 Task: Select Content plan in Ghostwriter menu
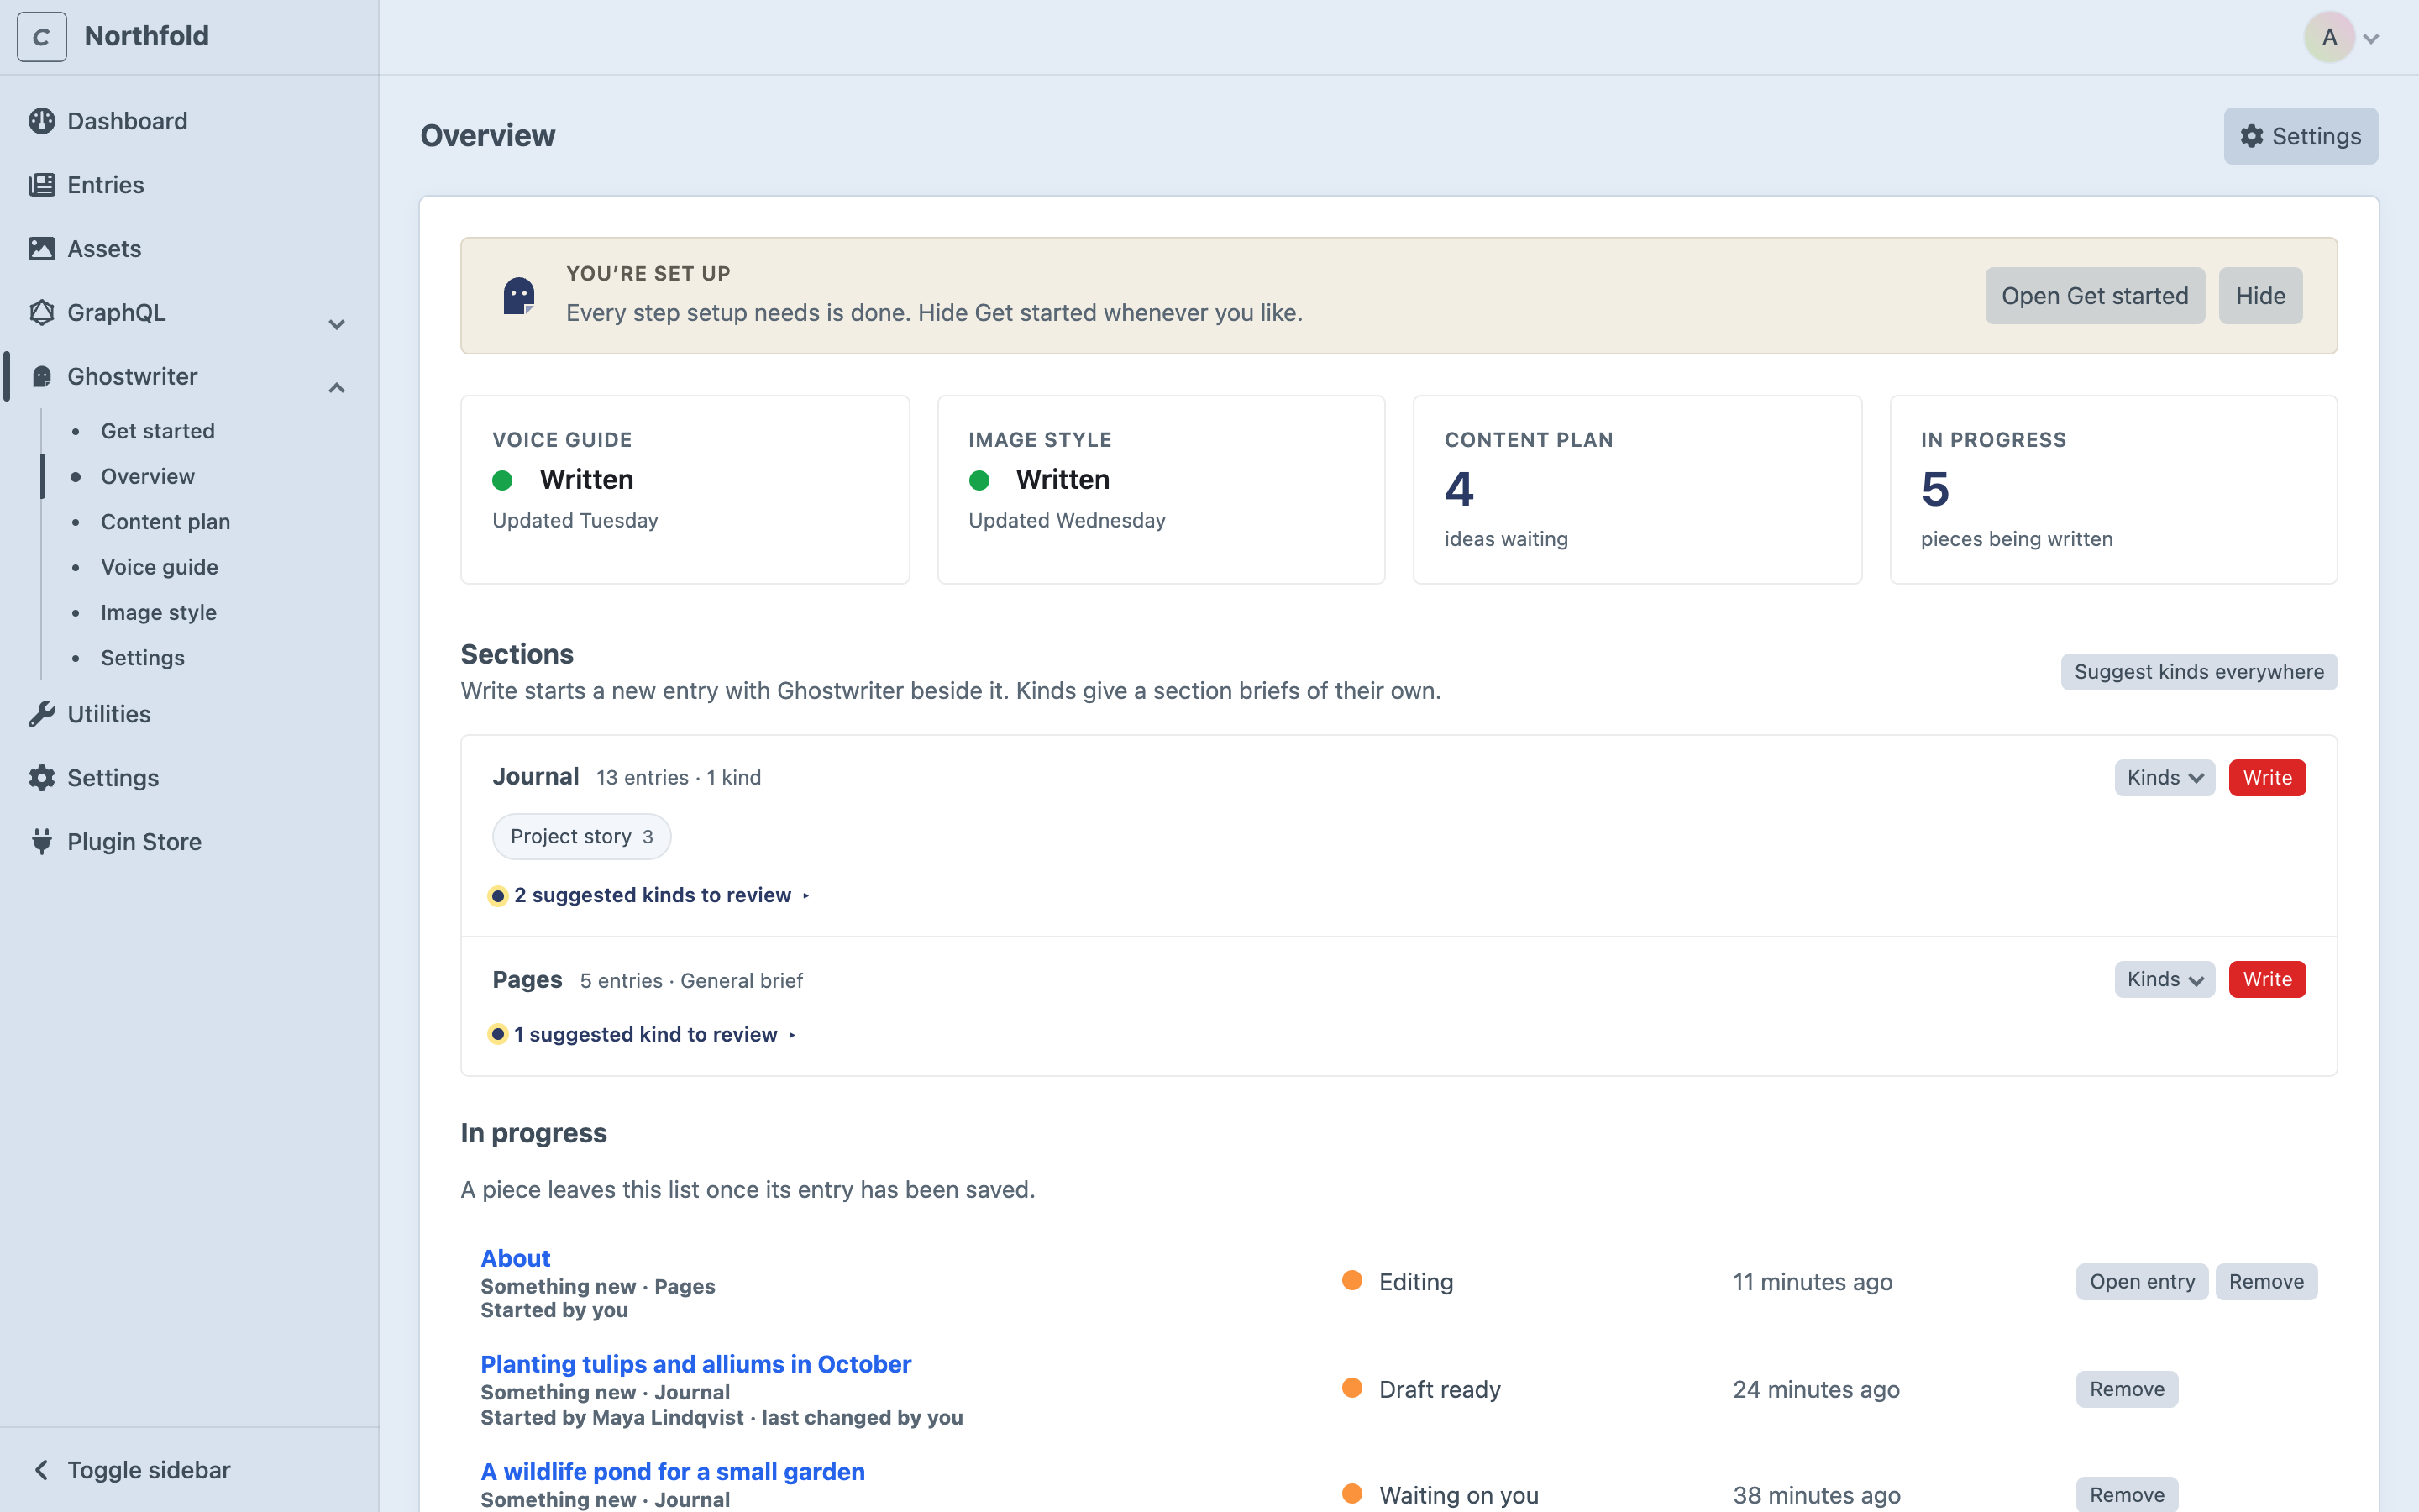(166, 522)
